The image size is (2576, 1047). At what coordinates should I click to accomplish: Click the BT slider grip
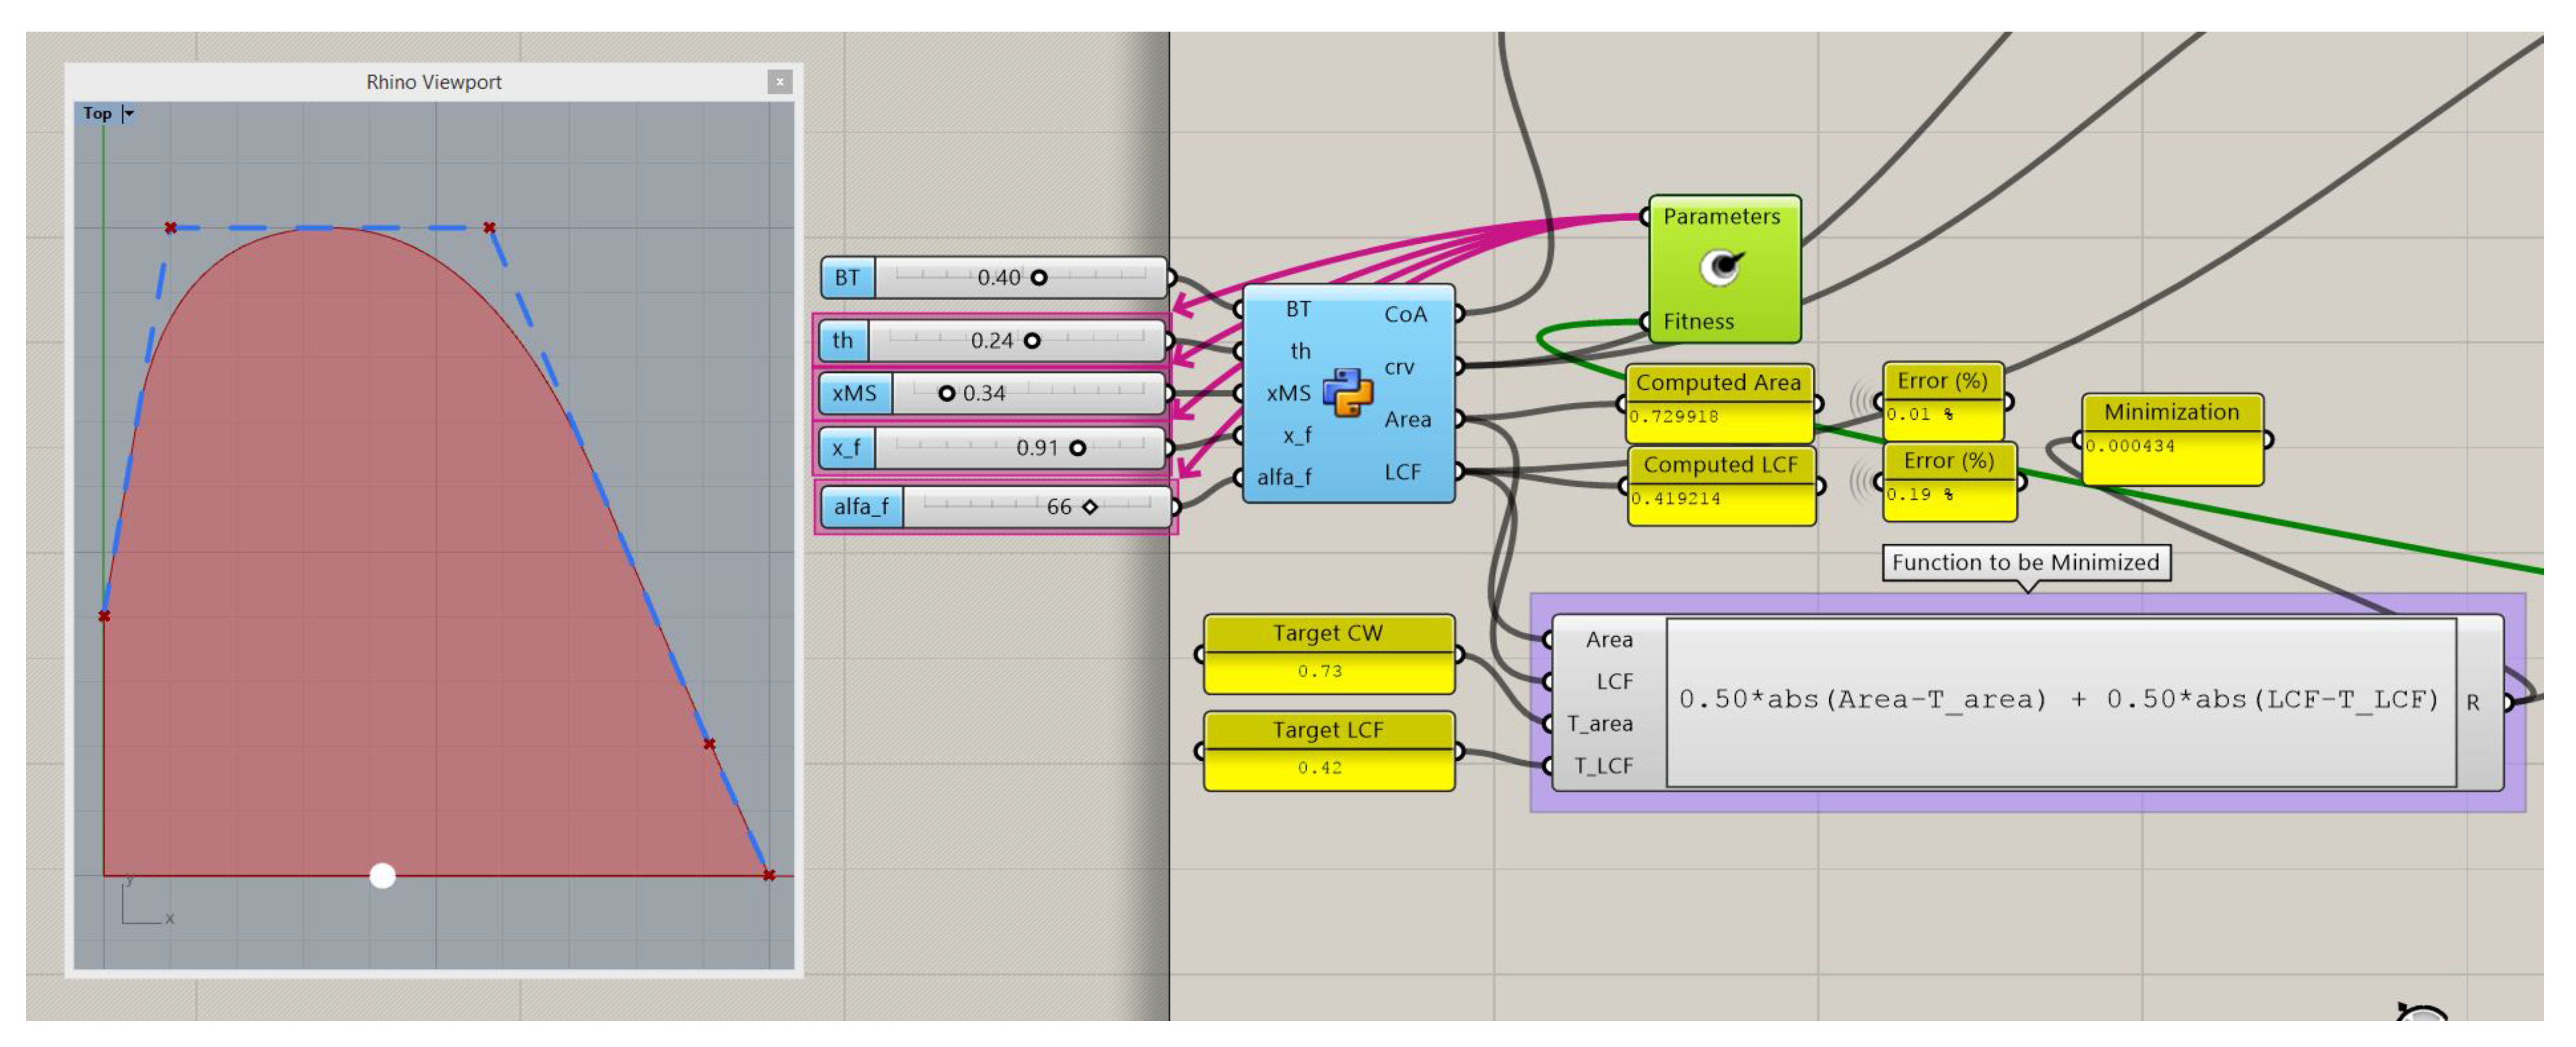(1039, 279)
